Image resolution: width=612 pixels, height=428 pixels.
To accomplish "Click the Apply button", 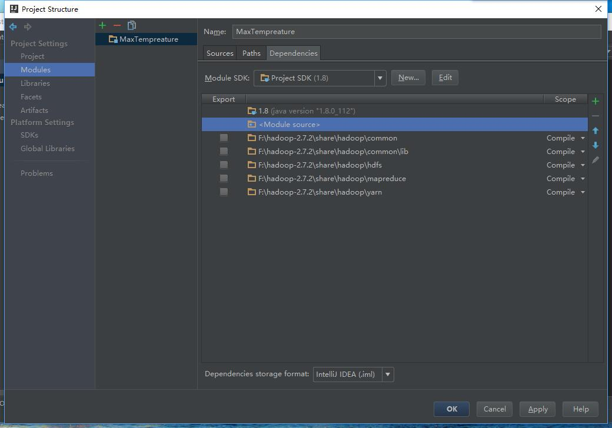I will [537, 409].
